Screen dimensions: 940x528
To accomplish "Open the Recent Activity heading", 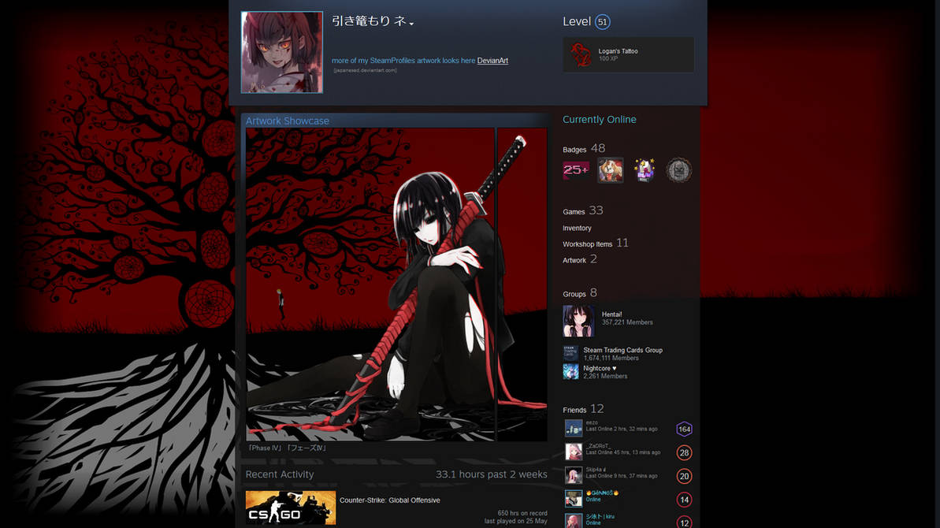I will coord(280,474).
